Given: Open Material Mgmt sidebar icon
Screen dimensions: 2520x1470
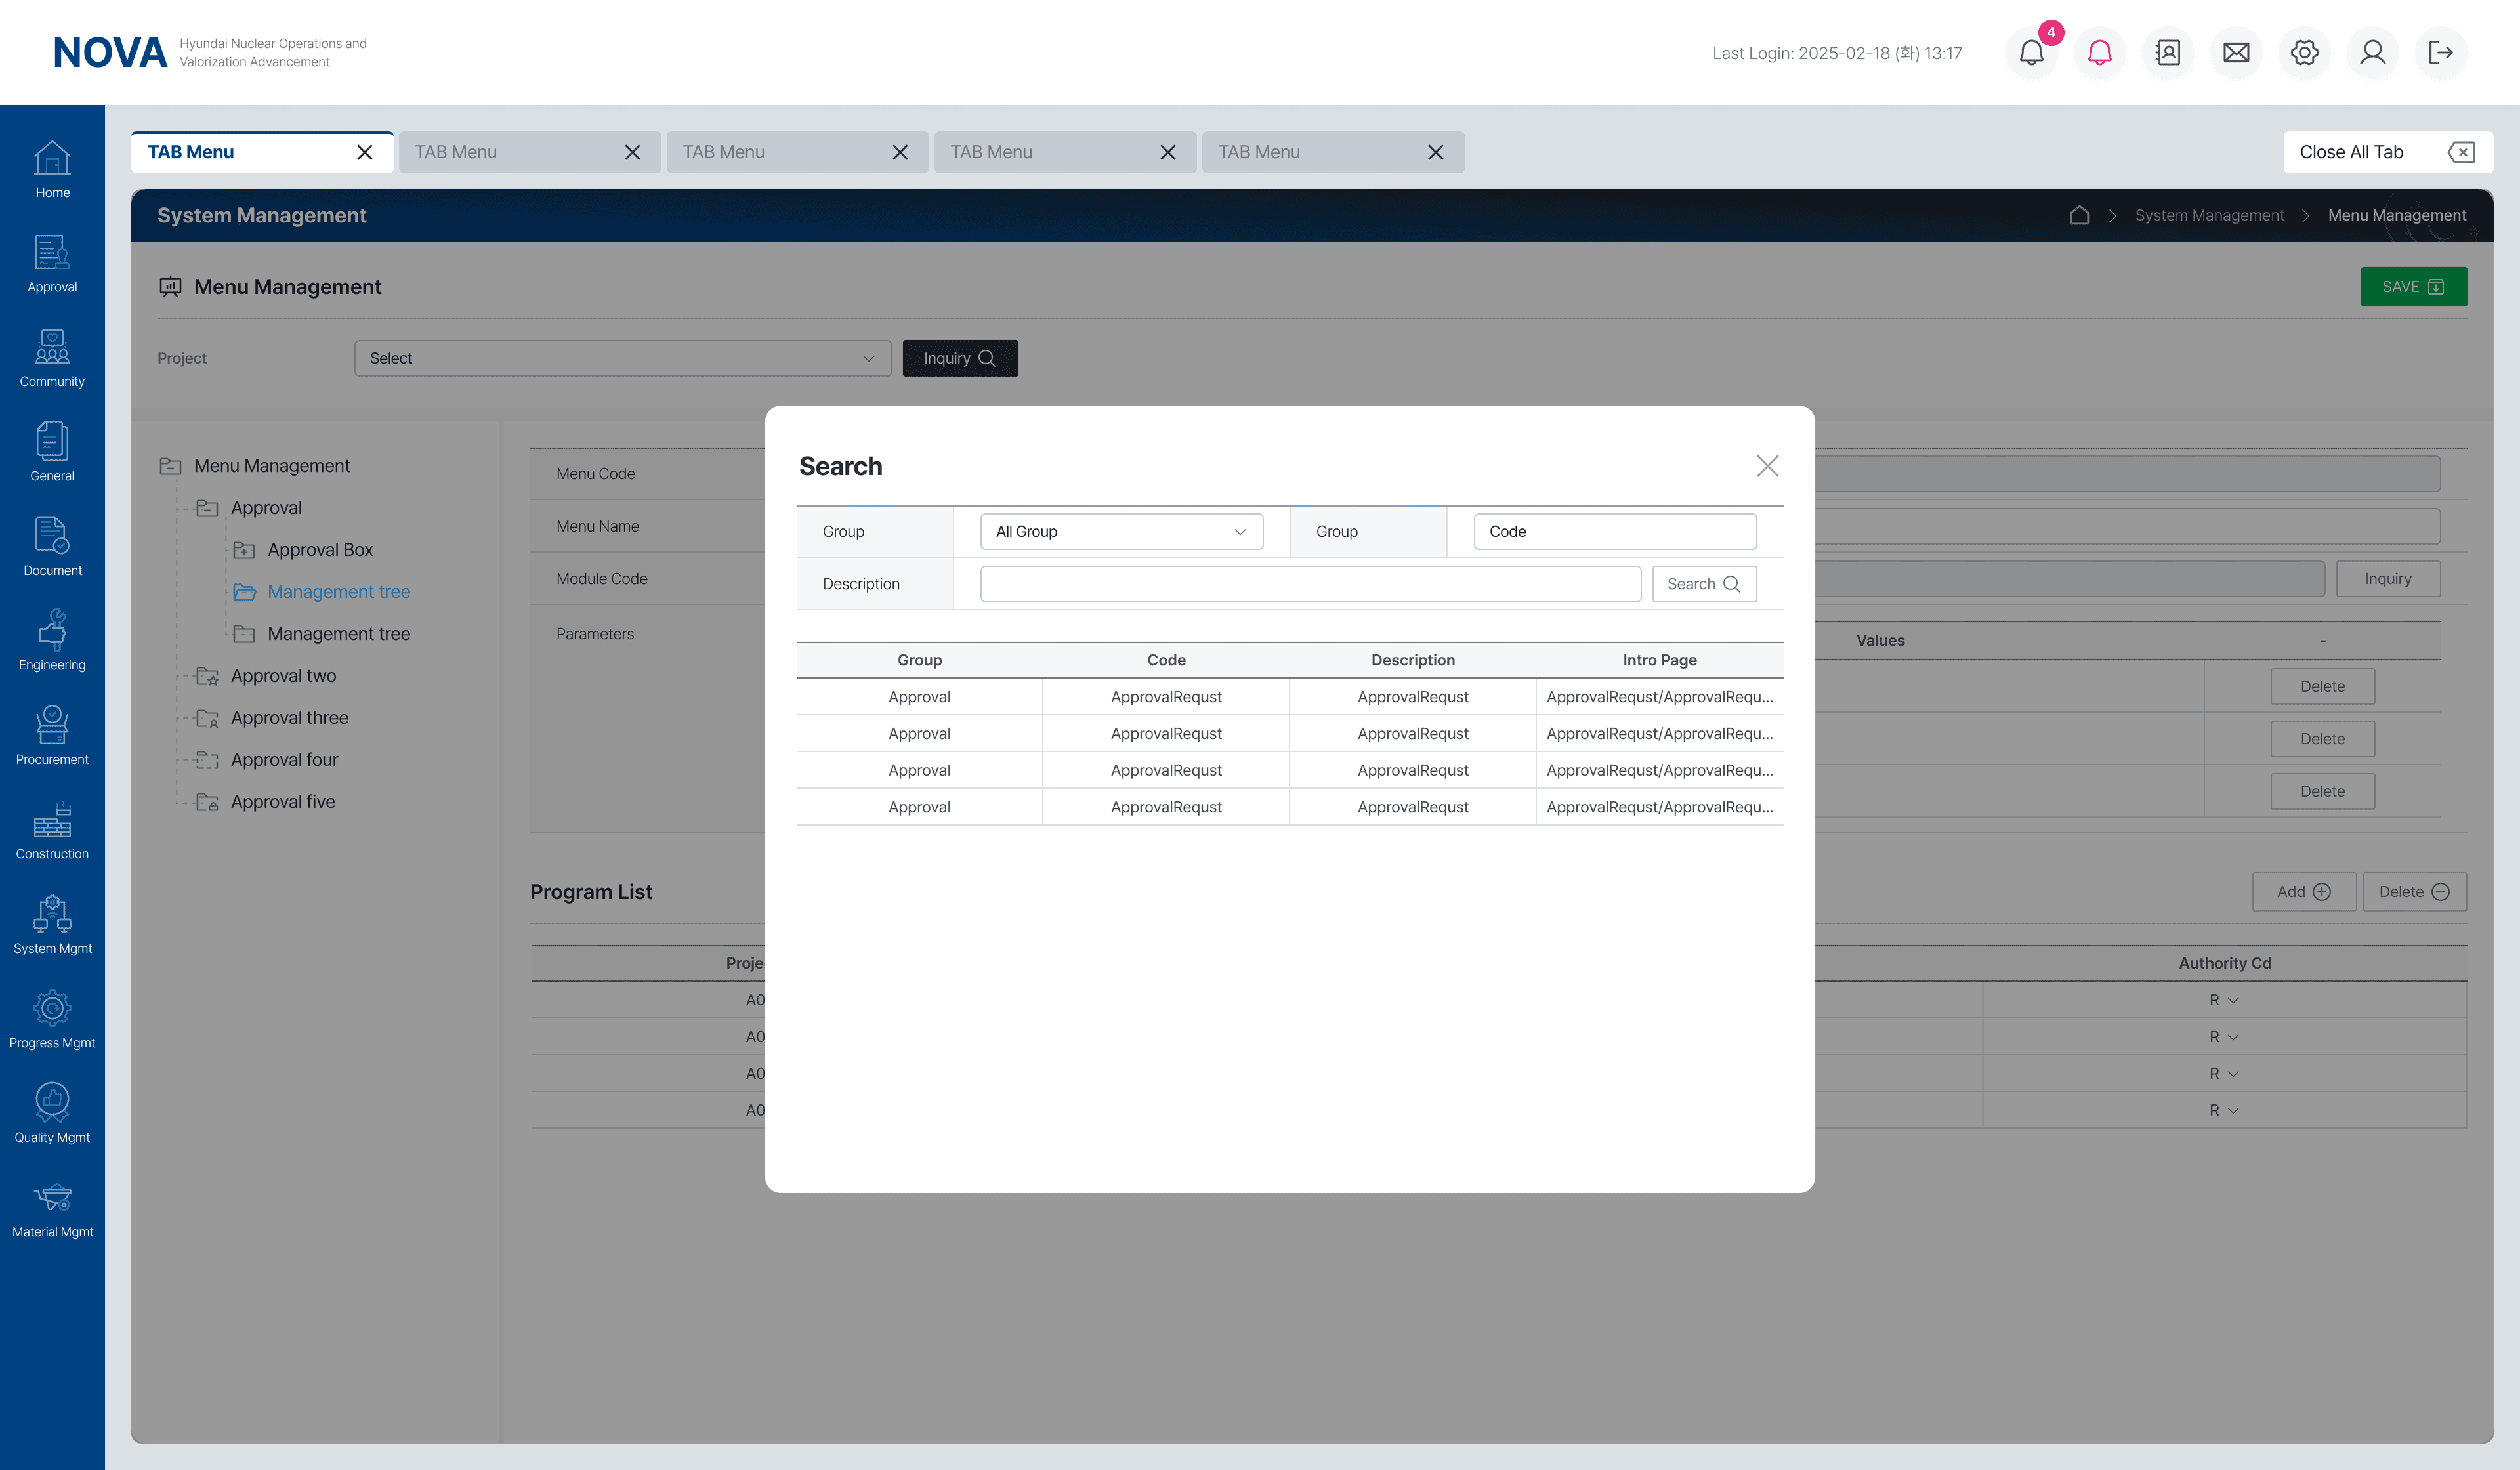Looking at the screenshot, I should tap(52, 1208).
